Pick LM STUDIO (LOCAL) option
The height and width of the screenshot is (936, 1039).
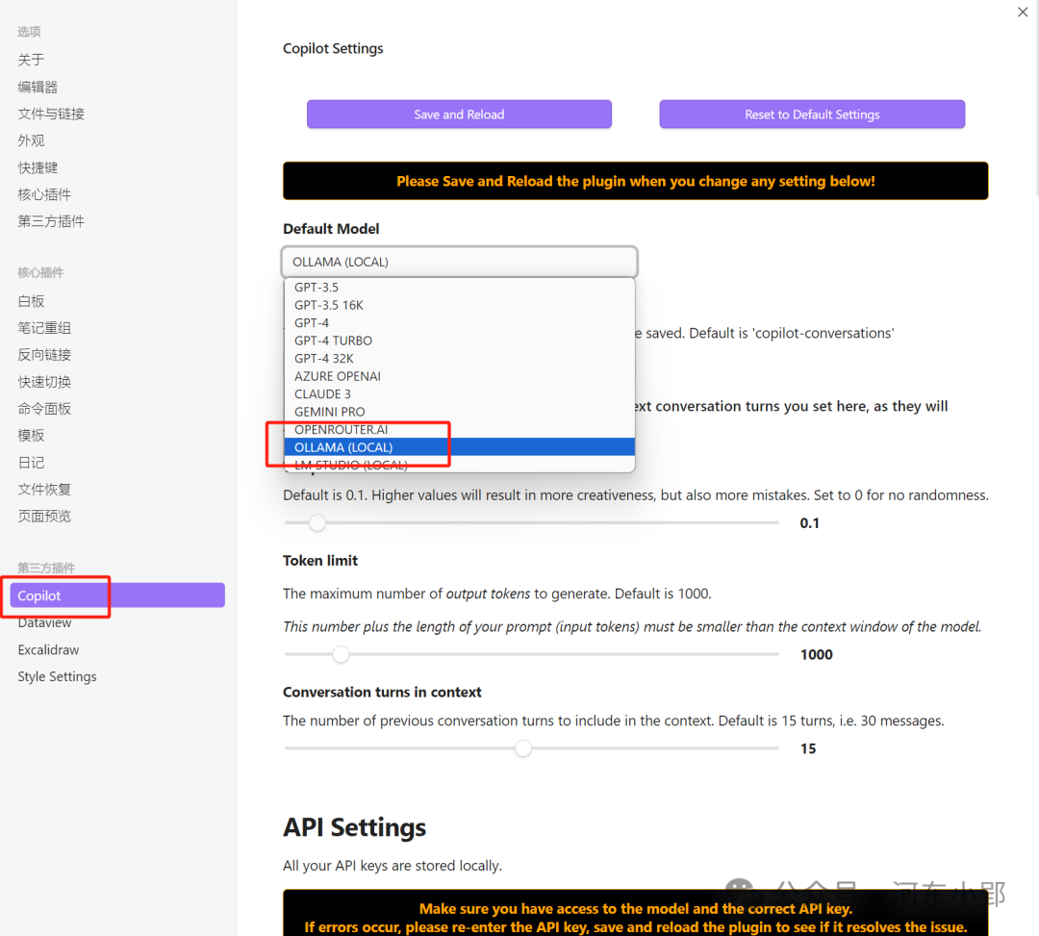coord(350,466)
